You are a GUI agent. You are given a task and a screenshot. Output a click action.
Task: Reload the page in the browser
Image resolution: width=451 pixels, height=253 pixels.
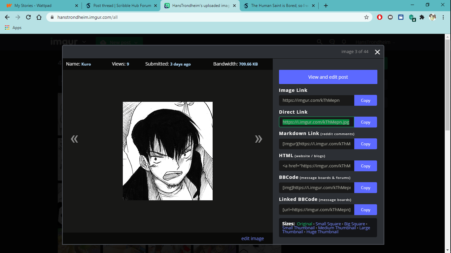[x=28, y=17]
